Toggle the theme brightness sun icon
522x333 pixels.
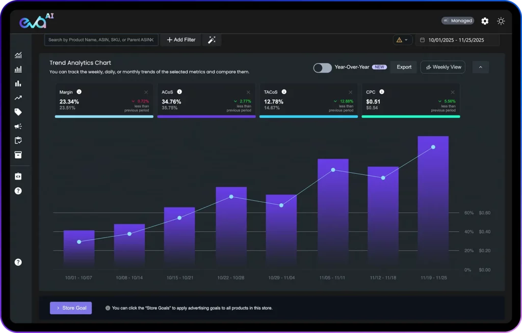pyautogui.click(x=501, y=21)
